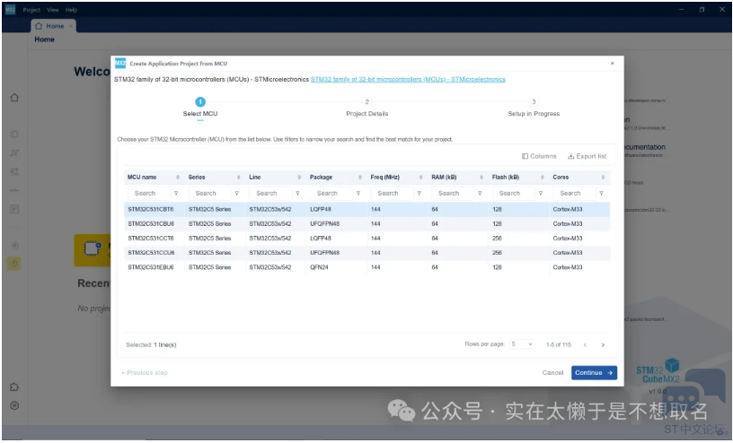Click Previous step link
This screenshot has width=733, height=443.
(145, 373)
